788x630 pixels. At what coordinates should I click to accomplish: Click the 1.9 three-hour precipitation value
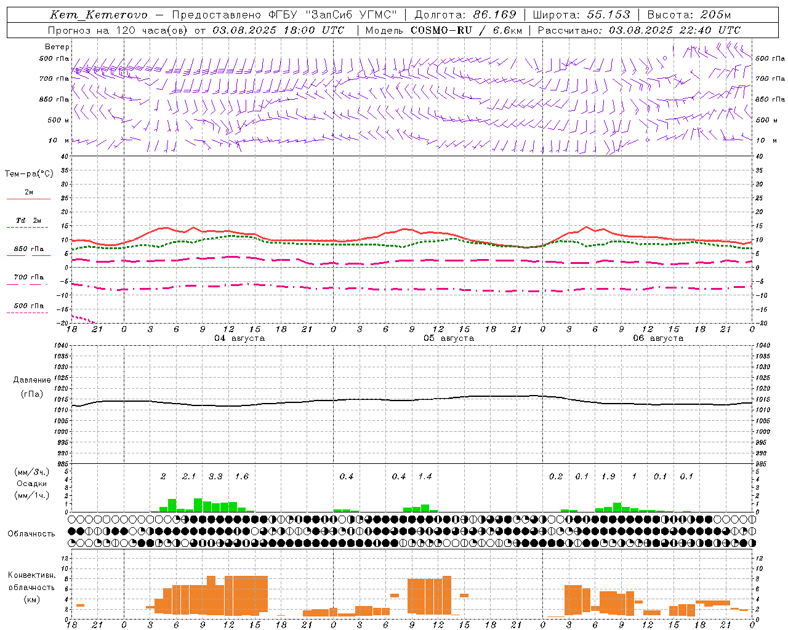tap(608, 477)
